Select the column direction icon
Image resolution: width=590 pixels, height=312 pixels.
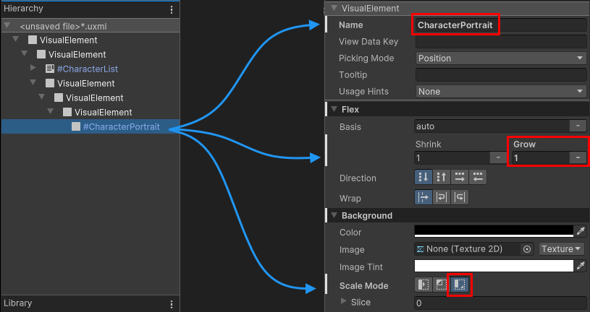[423, 178]
